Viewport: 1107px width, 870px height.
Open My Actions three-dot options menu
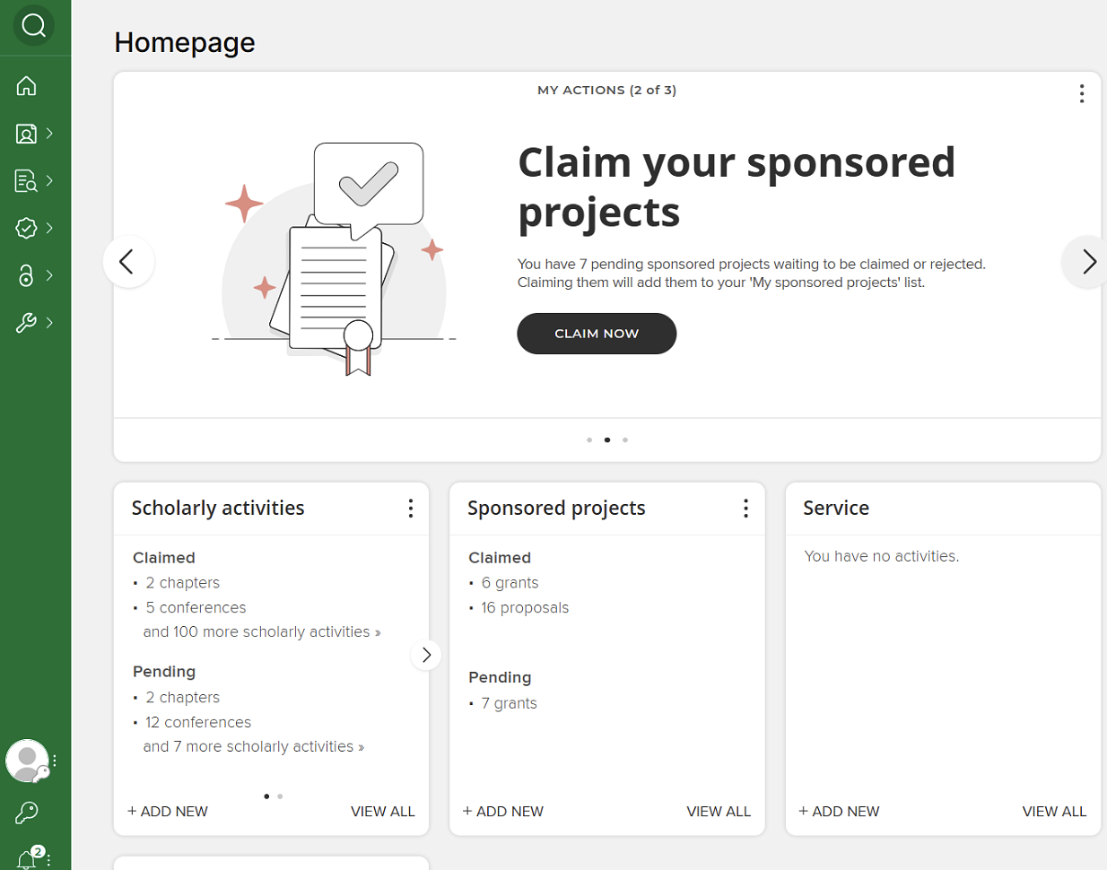(x=1082, y=93)
